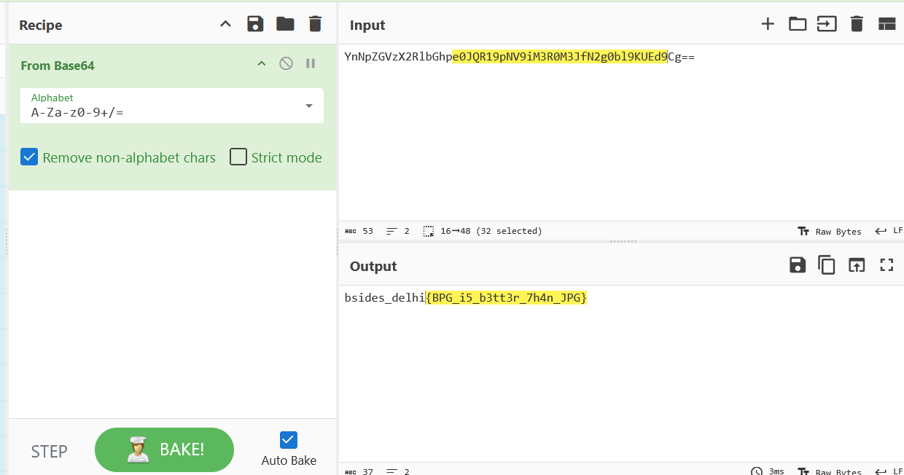The image size is (904, 475).
Task: Click the input line count indicator 2
Action: (x=398, y=231)
